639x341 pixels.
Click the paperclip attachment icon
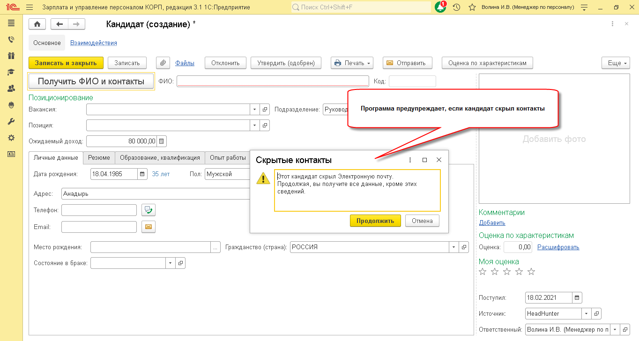click(163, 63)
